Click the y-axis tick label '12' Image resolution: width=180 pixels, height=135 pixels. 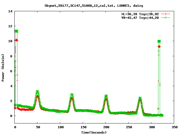[10, 26]
